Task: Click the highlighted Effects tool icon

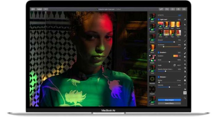Action: (x=185, y=93)
